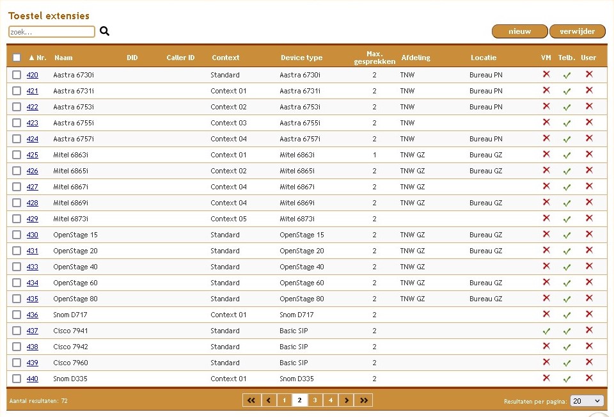Check the box for OpenStage 20 row
The width and height of the screenshot is (614, 417).
[17, 251]
